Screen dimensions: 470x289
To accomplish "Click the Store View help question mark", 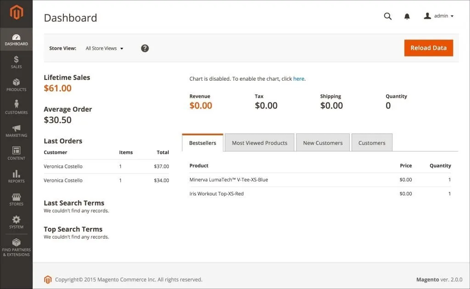I will coord(145,48).
